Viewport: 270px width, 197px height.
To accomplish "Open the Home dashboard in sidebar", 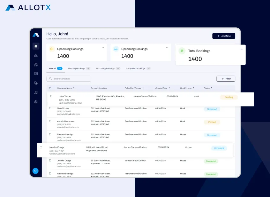I will click(36, 46).
